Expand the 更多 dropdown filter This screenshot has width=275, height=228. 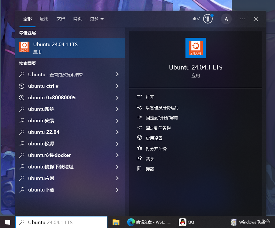[97, 19]
